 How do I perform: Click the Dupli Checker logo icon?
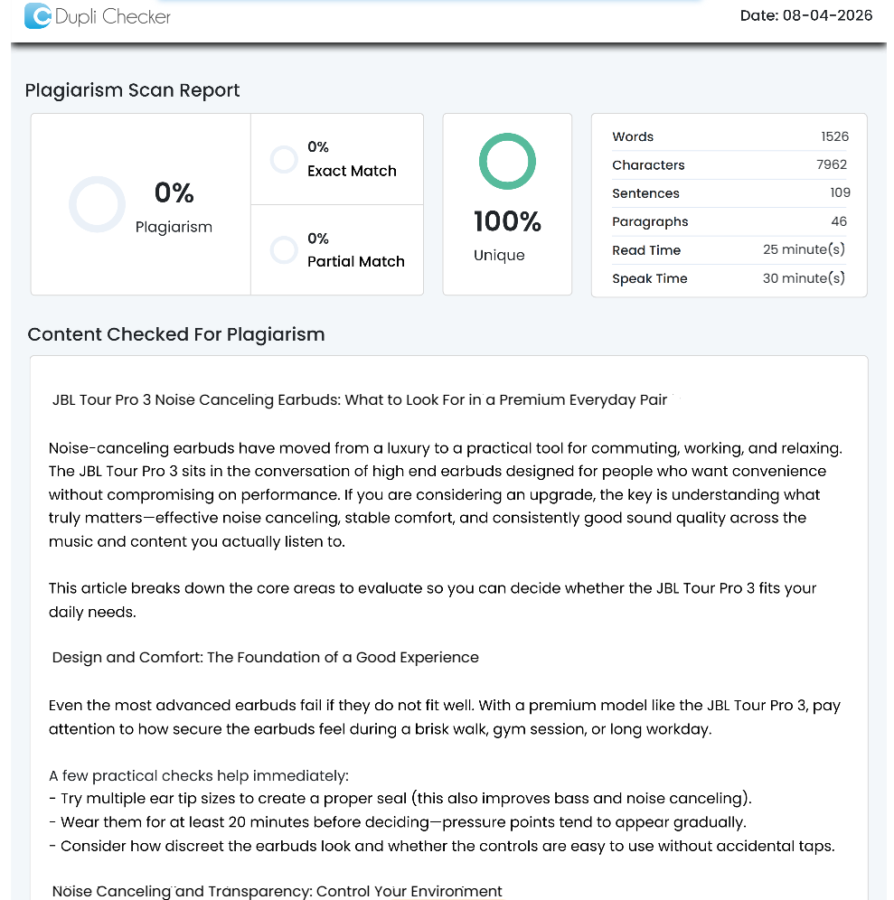[38, 16]
